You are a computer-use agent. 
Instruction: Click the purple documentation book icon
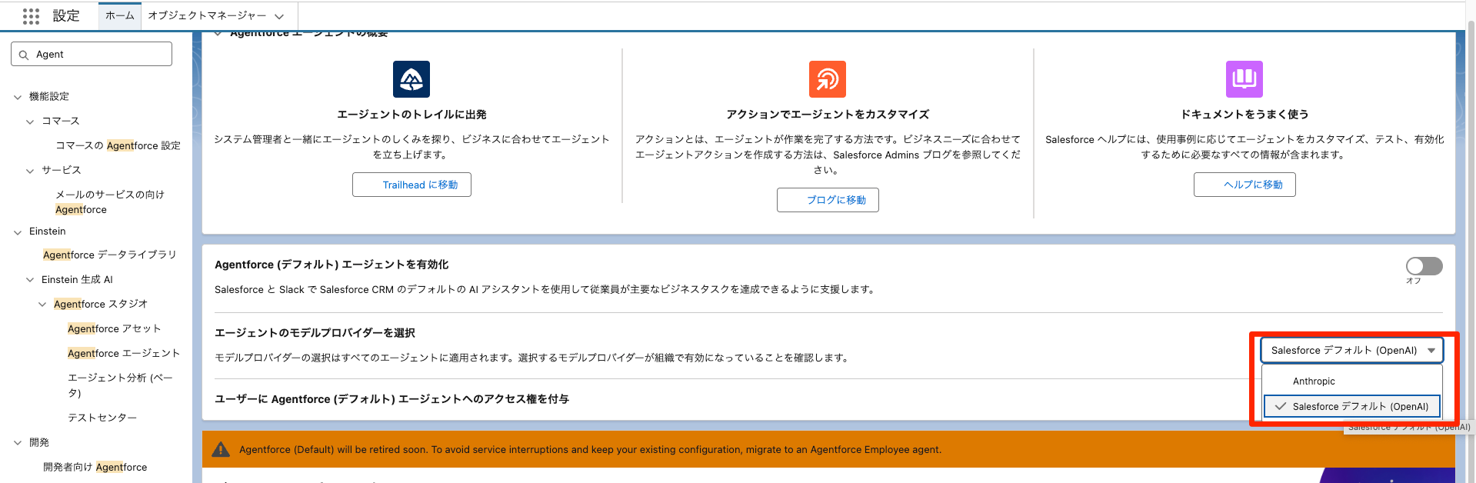click(1244, 79)
